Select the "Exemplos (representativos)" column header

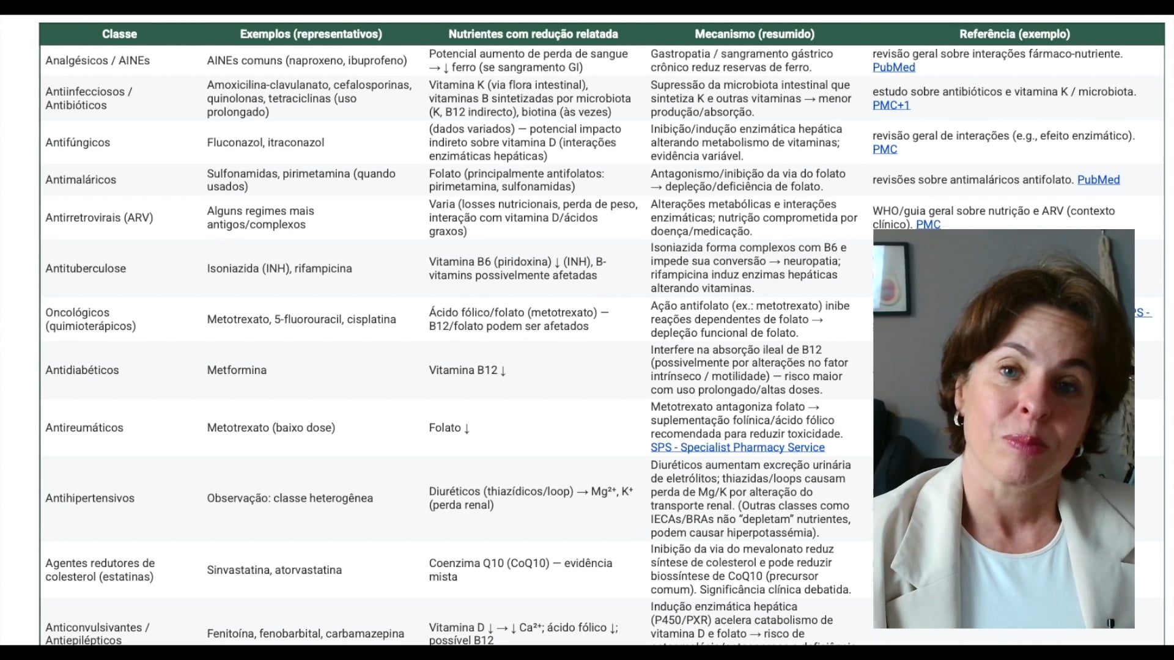click(x=311, y=34)
